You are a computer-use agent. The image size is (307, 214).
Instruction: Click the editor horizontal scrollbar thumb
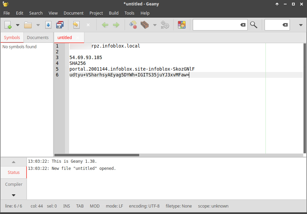click(x=97, y=155)
